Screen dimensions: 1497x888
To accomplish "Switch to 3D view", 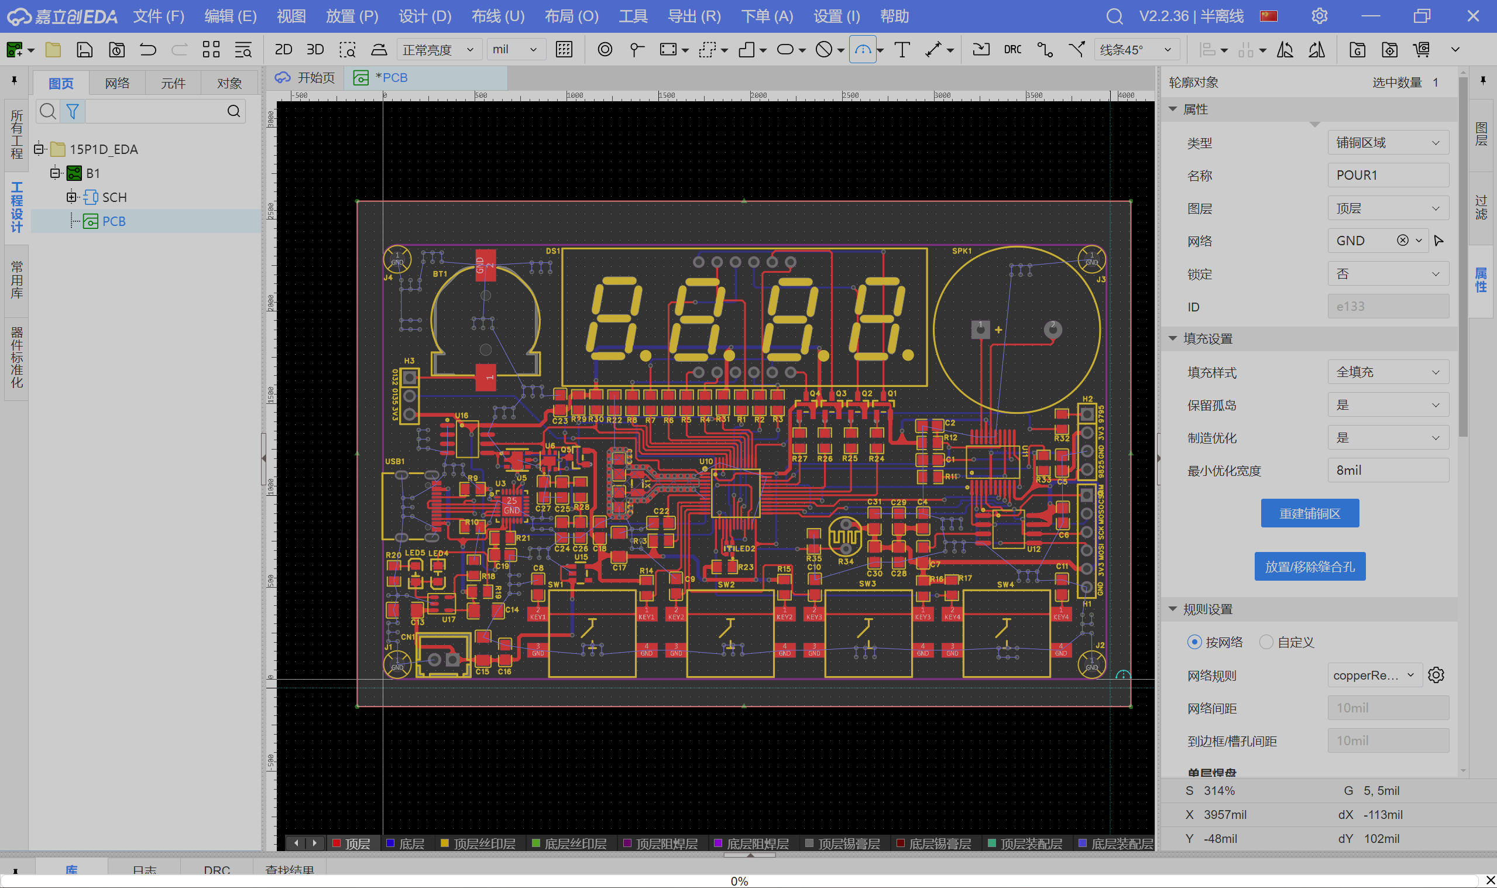I will [315, 50].
